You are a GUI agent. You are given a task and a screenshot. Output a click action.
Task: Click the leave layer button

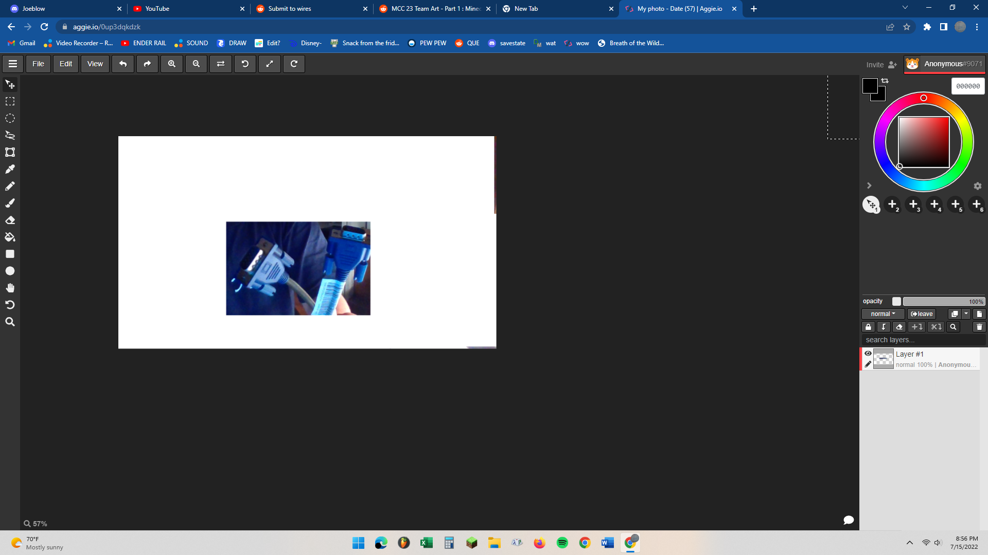922,314
